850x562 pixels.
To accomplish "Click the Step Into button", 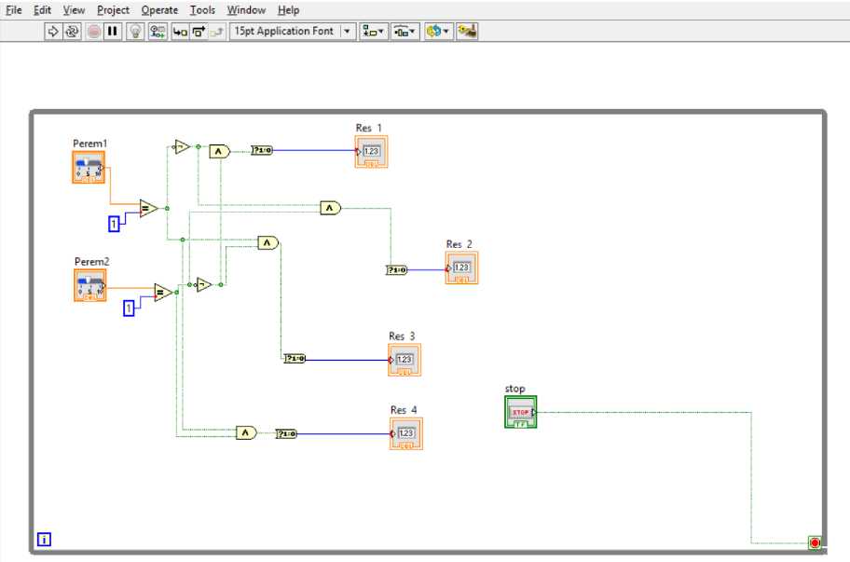I will pos(180,31).
